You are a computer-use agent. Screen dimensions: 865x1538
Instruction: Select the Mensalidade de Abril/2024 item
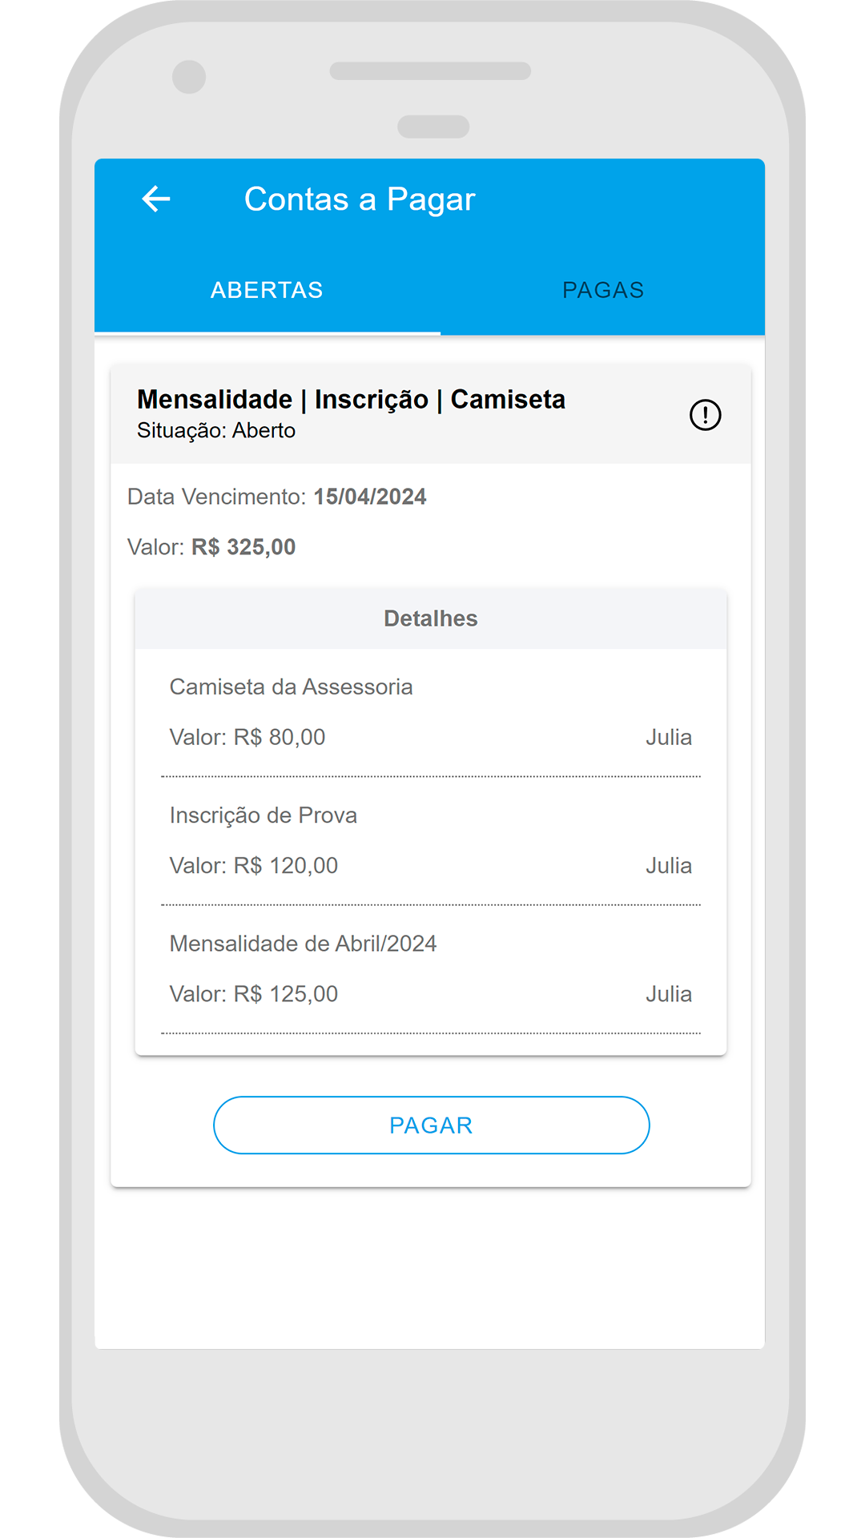pos(304,944)
